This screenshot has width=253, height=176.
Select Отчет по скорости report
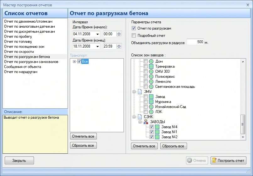19,52
